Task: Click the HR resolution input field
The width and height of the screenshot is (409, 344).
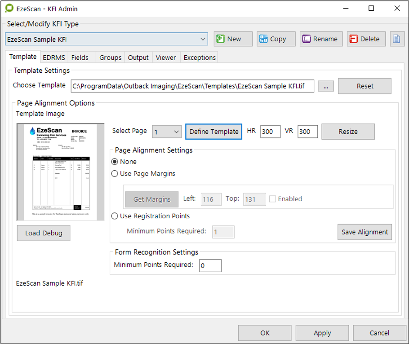Action: [x=270, y=132]
